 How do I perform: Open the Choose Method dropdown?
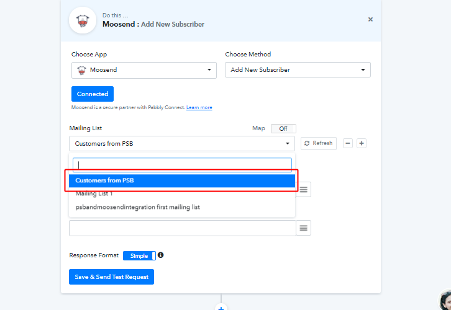click(298, 69)
